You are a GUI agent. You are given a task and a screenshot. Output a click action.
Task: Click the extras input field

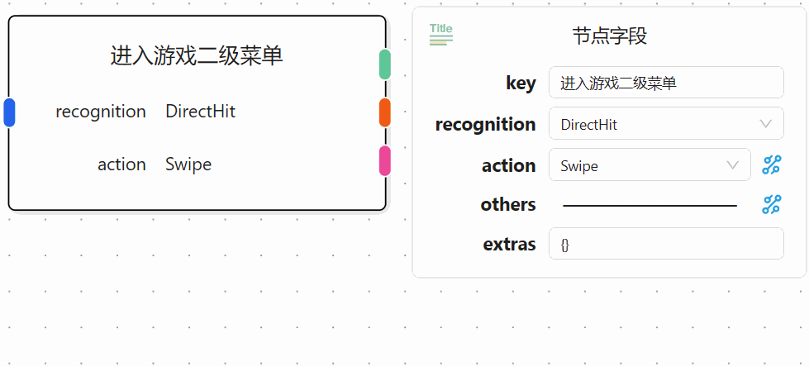[665, 244]
